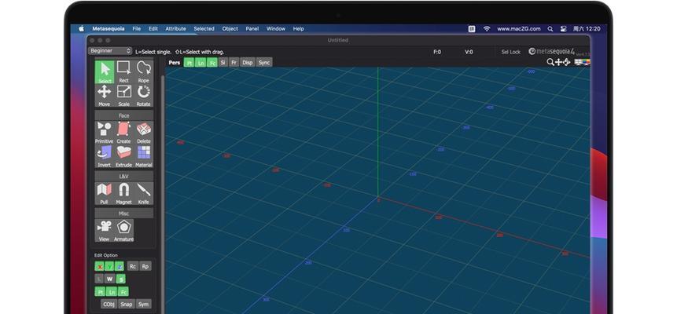Select the Material tool
The width and height of the screenshot is (677, 314).
(x=143, y=156)
